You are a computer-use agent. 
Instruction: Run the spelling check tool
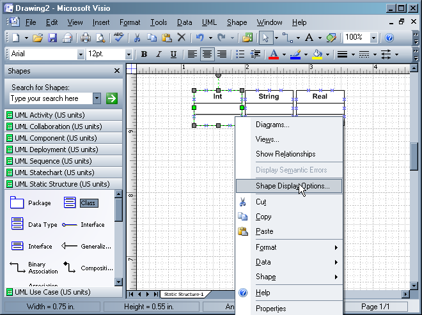coord(118,38)
